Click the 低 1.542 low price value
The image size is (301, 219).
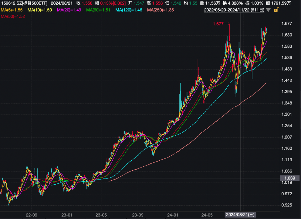[x=173, y=3]
